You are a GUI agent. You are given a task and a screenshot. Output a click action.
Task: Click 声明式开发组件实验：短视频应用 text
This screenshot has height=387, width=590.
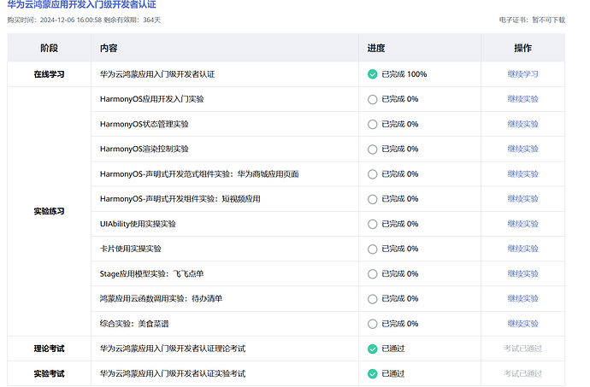pos(204,198)
